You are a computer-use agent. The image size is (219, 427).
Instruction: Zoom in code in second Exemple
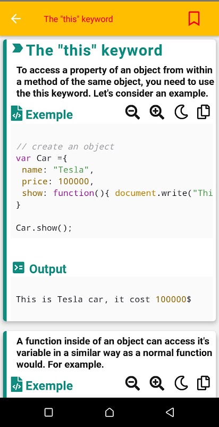point(157,383)
